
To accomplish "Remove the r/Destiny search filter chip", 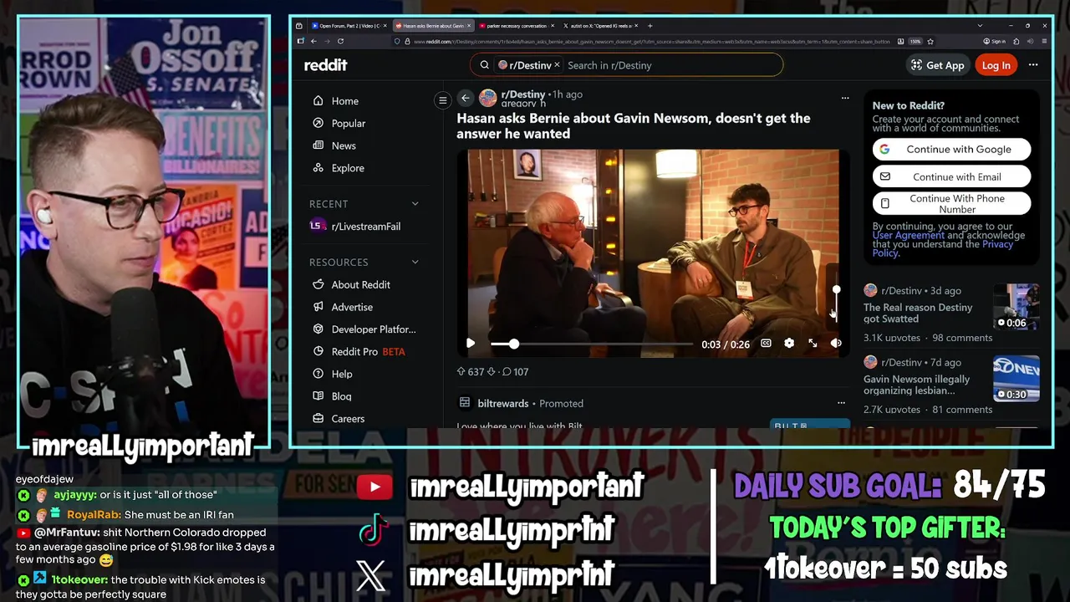I will pos(557,65).
